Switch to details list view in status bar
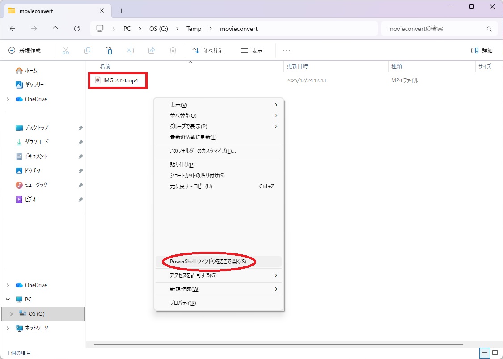Screen dimensions: 503x359 (485, 353)
